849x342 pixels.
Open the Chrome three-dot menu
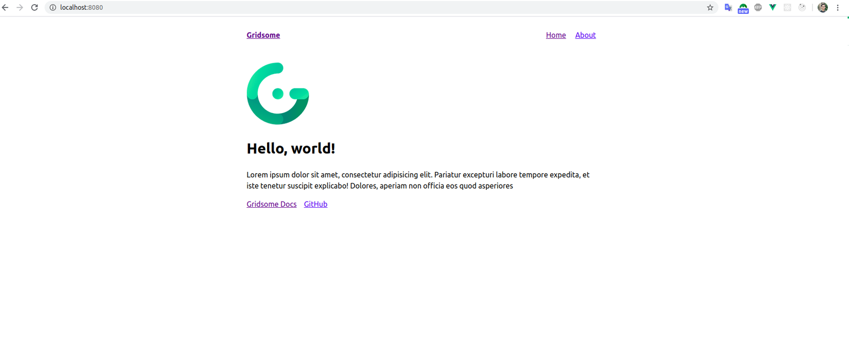(838, 7)
